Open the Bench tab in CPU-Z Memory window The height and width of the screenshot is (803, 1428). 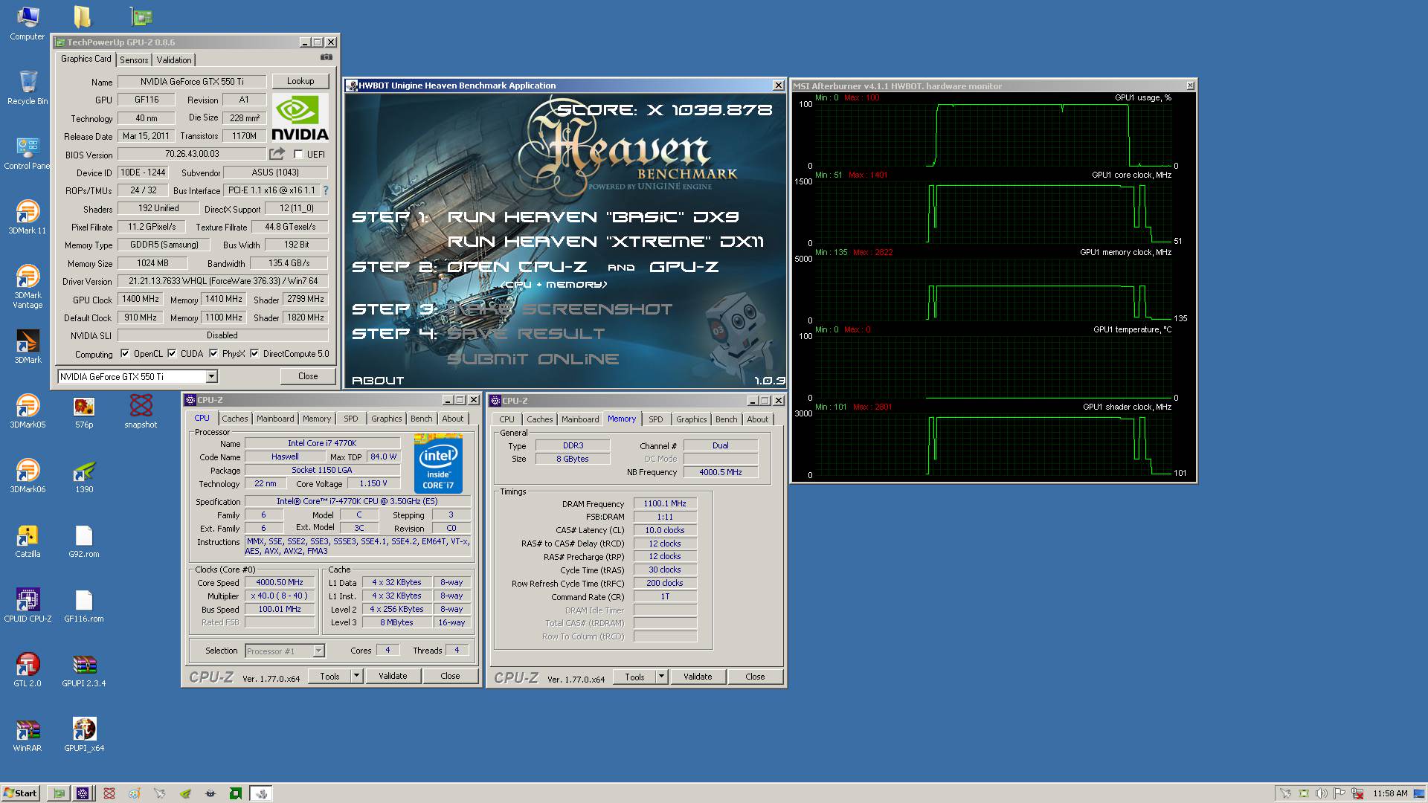coord(726,419)
